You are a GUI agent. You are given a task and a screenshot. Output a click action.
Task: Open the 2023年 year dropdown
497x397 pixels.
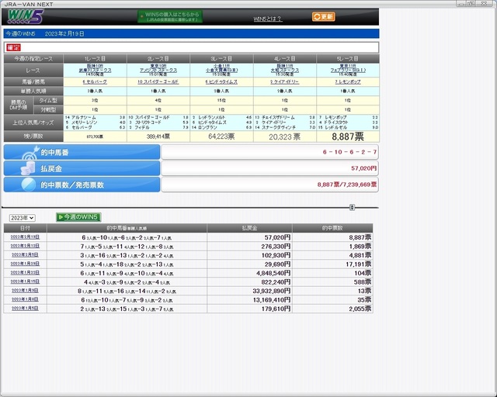21,217
